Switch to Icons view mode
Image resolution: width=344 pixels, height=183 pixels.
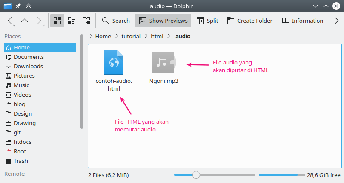[x=57, y=21]
